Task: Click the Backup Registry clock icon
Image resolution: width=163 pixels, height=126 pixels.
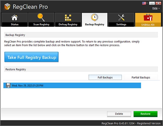Action: 95,17
